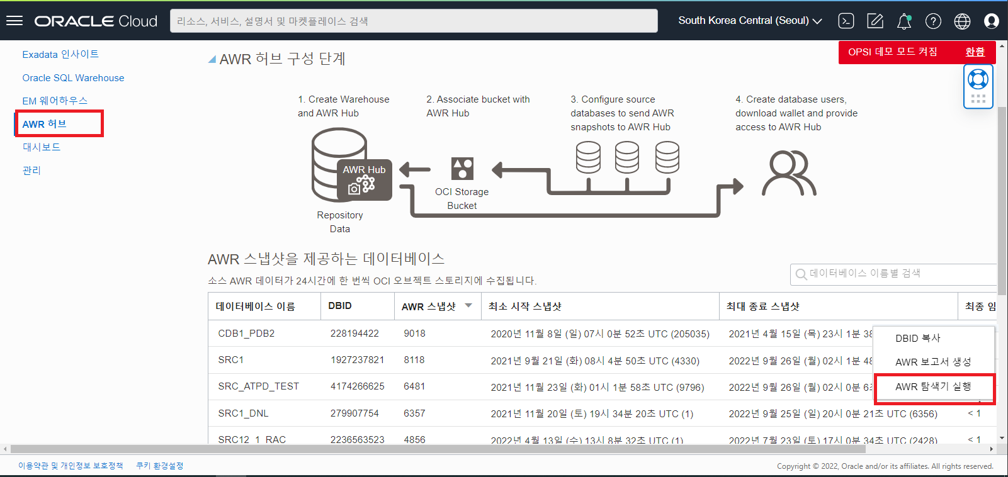The width and height of the screenshot is (1008, 477).
Task: Click the lifebuoy support icon
Action: 978,79
